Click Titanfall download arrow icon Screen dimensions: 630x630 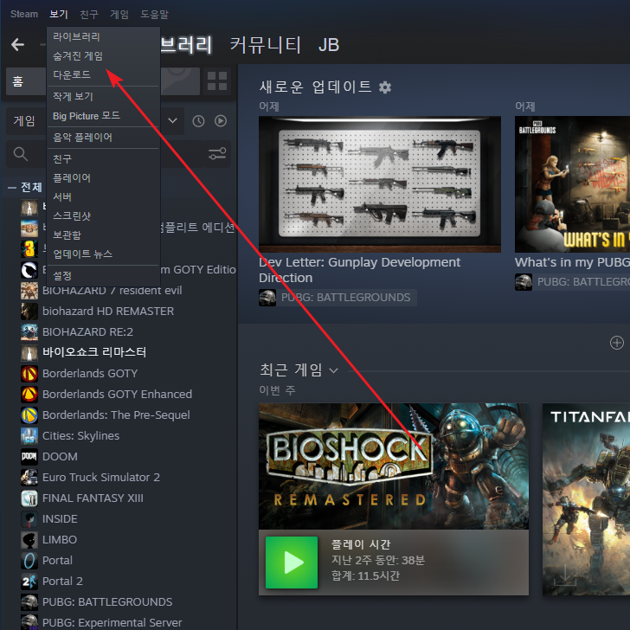coord(565,575)
